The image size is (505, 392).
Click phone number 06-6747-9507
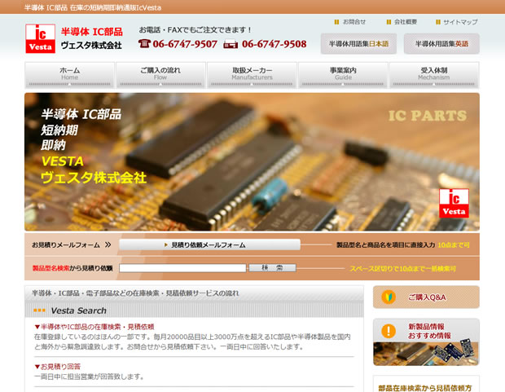pyautogui.click(x=185, y=44)
